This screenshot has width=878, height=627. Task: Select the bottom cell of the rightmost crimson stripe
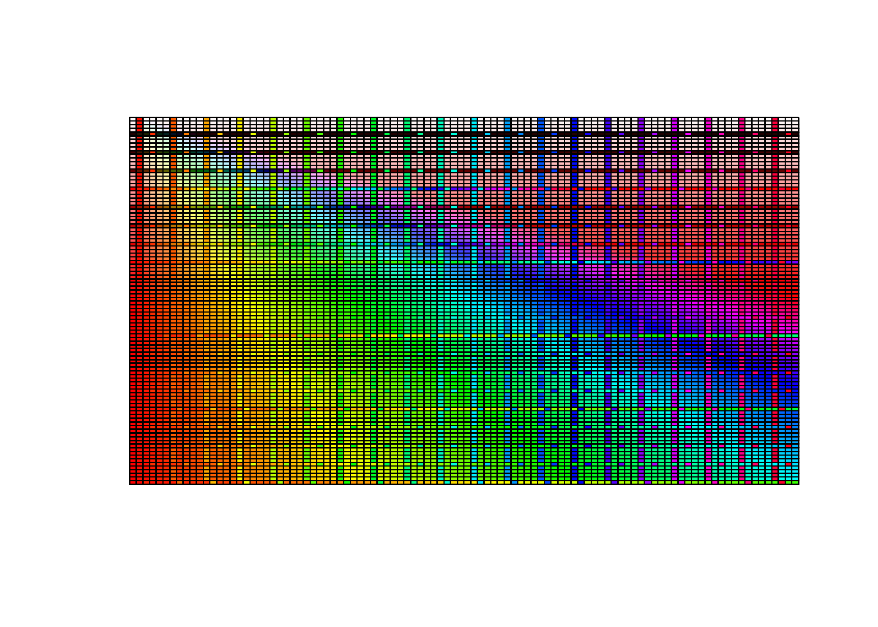pyautogui.click(x=775, y=477)
